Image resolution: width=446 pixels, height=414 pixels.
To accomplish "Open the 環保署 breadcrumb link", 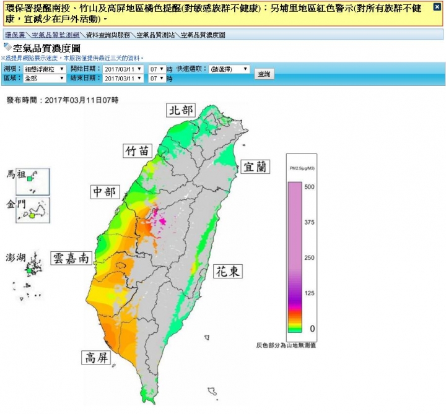I will tap(15, 35).
